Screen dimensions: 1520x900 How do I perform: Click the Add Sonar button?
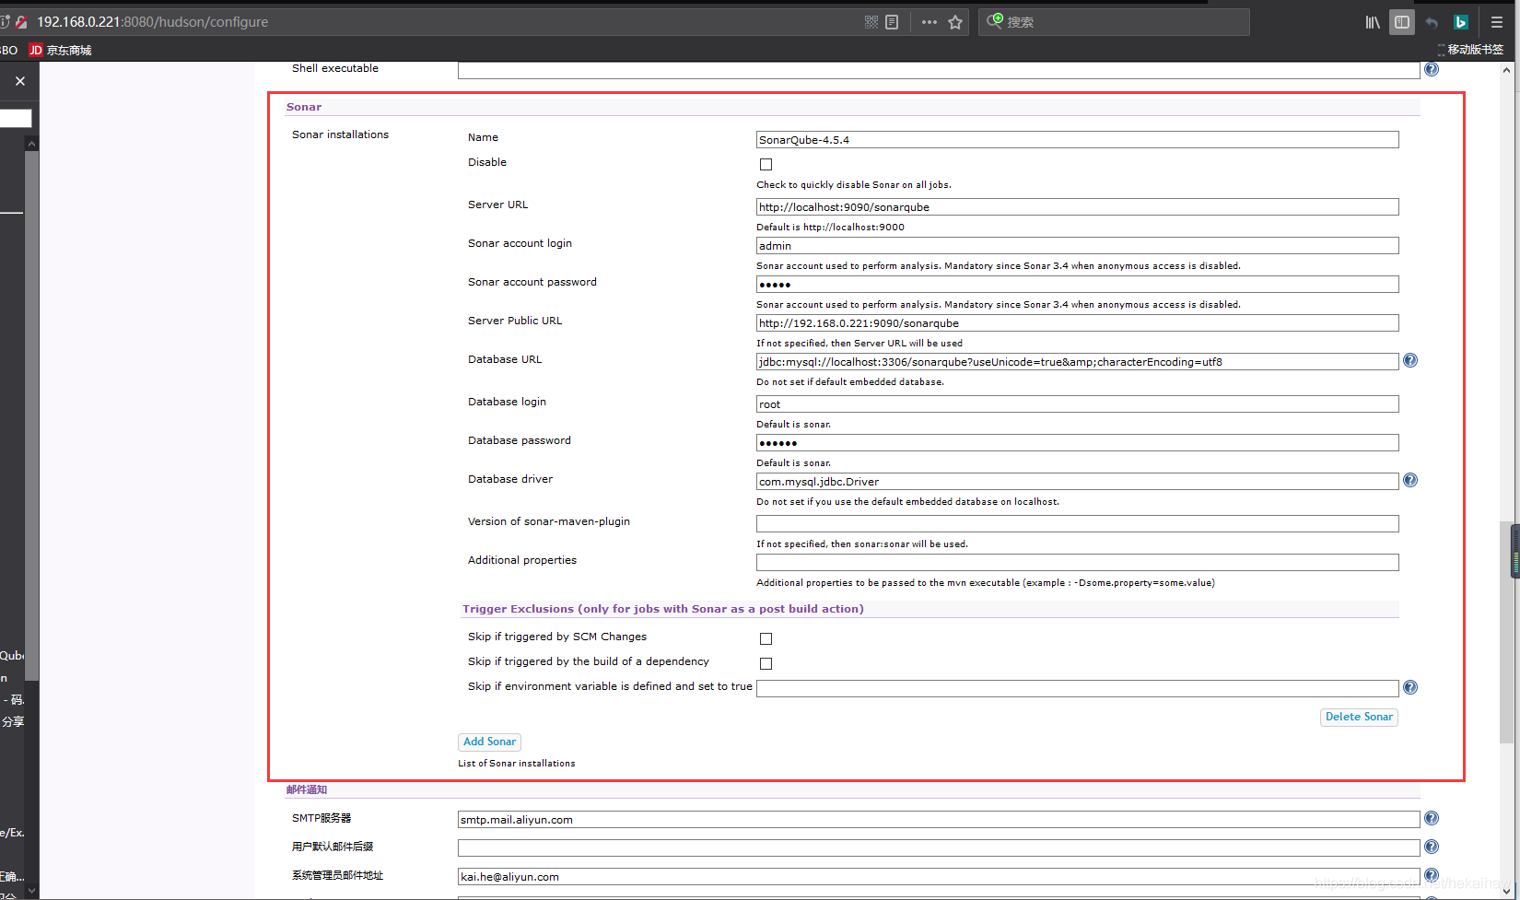pos(489,742)
